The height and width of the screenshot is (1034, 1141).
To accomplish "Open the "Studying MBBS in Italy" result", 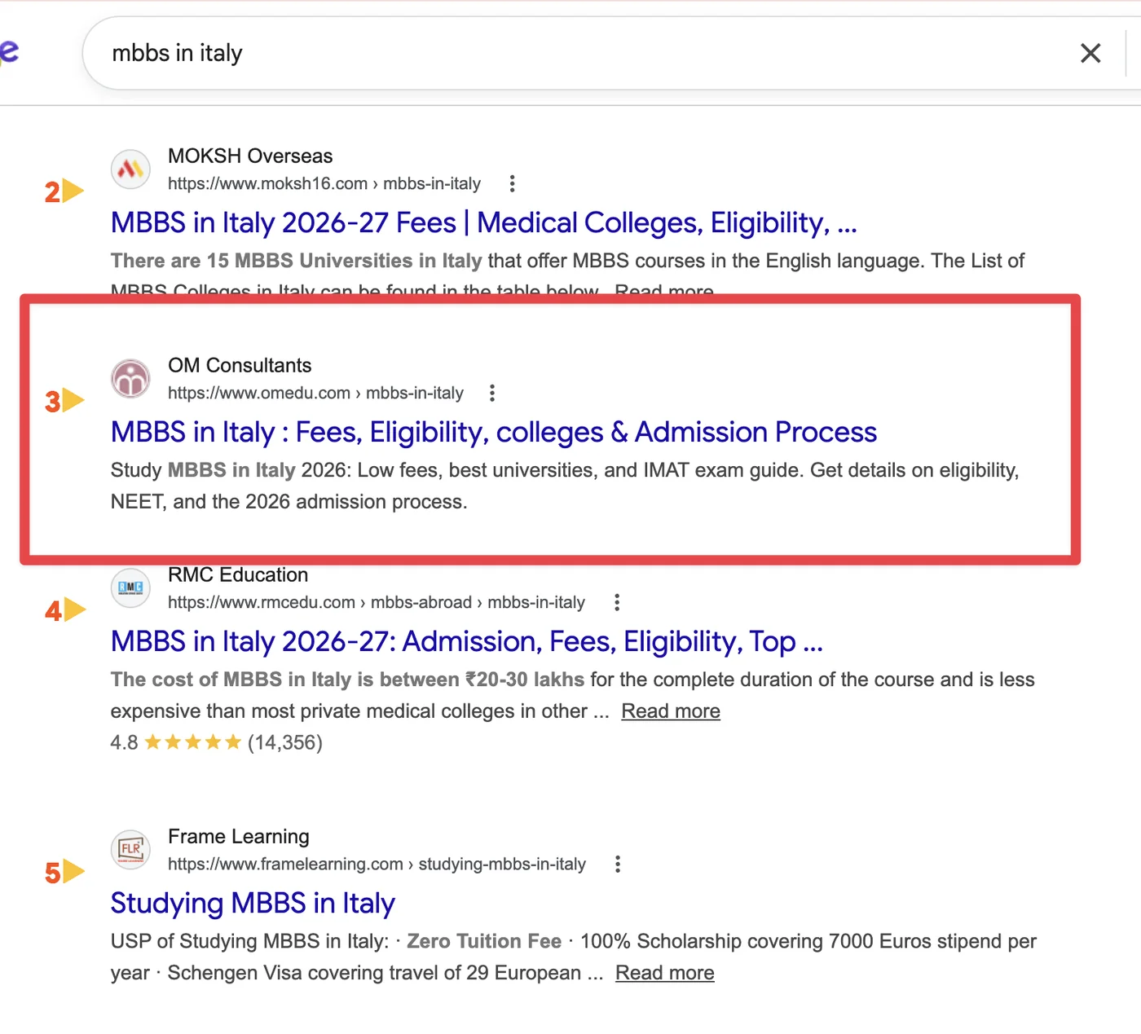I will 253,903.
